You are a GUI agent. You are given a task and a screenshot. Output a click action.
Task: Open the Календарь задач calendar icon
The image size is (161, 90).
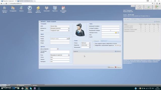click(63, 9)
